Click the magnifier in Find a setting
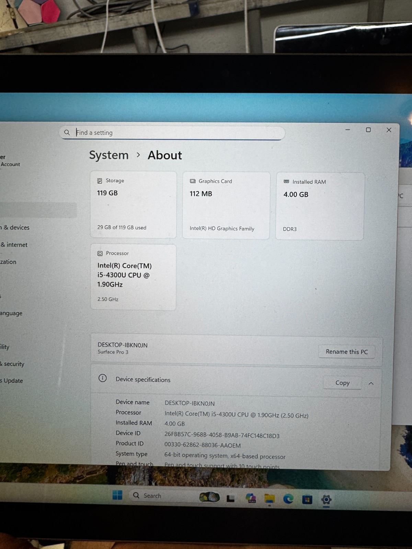 67,132
